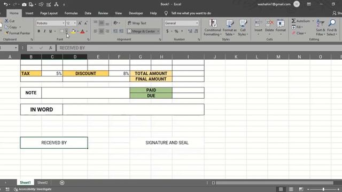Click the Borders icon
This screenshot has height=192, width=342.
coord(62,31)
